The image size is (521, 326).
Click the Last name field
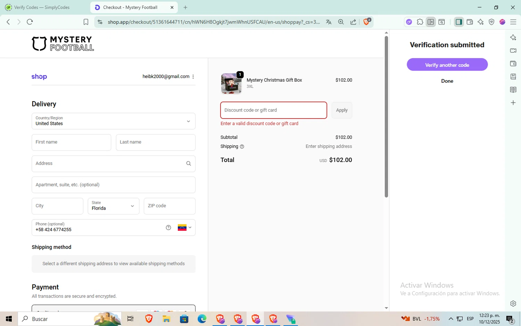click(x=156, y=142)
